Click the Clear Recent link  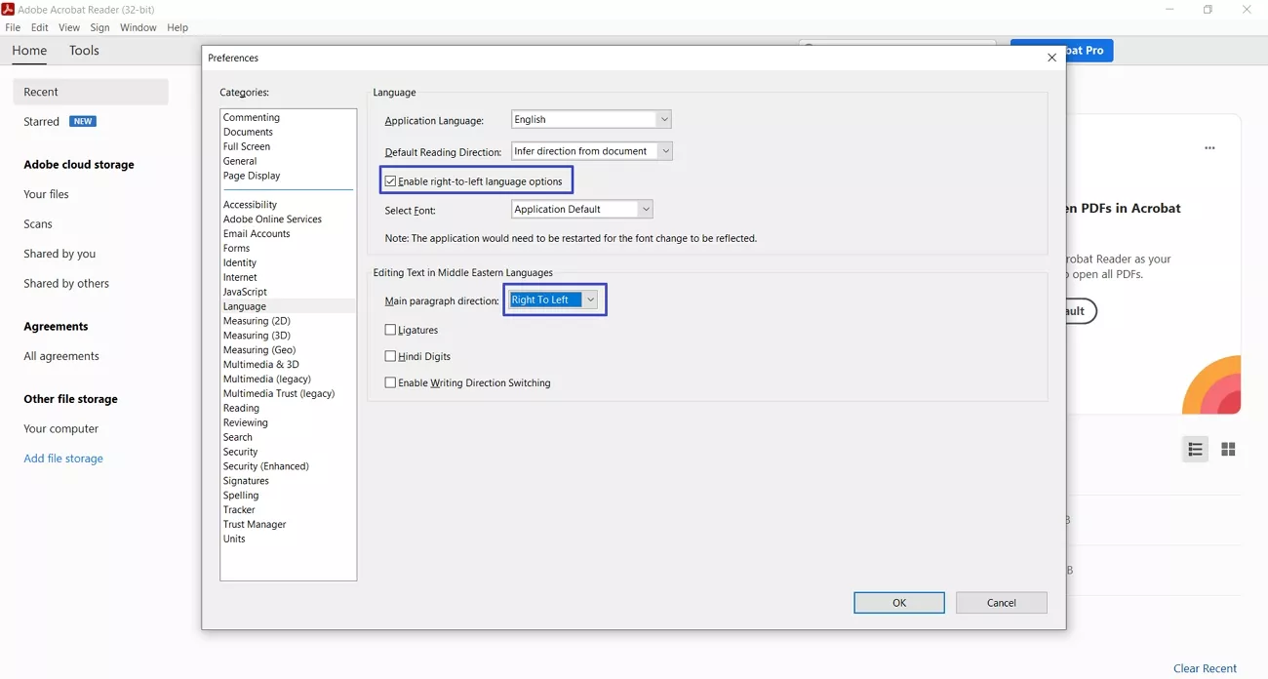[1205, 668]
